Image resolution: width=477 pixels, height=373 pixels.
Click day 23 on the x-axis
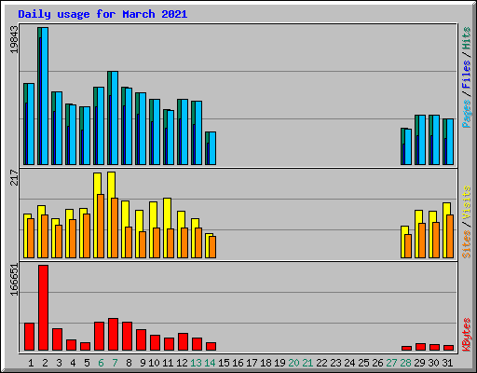click(x=335, y=363)
